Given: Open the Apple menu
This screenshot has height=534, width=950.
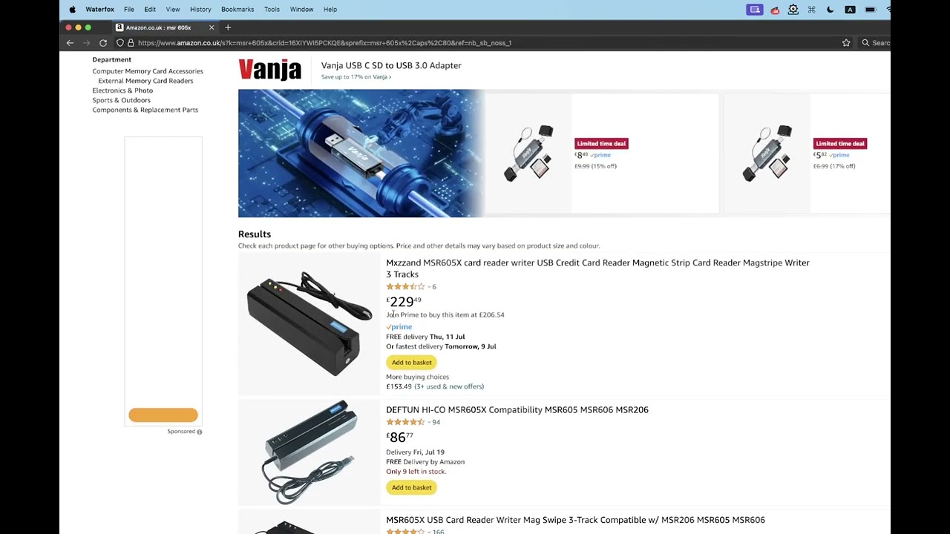Looking at the screenshot, I should coord(72,10).
